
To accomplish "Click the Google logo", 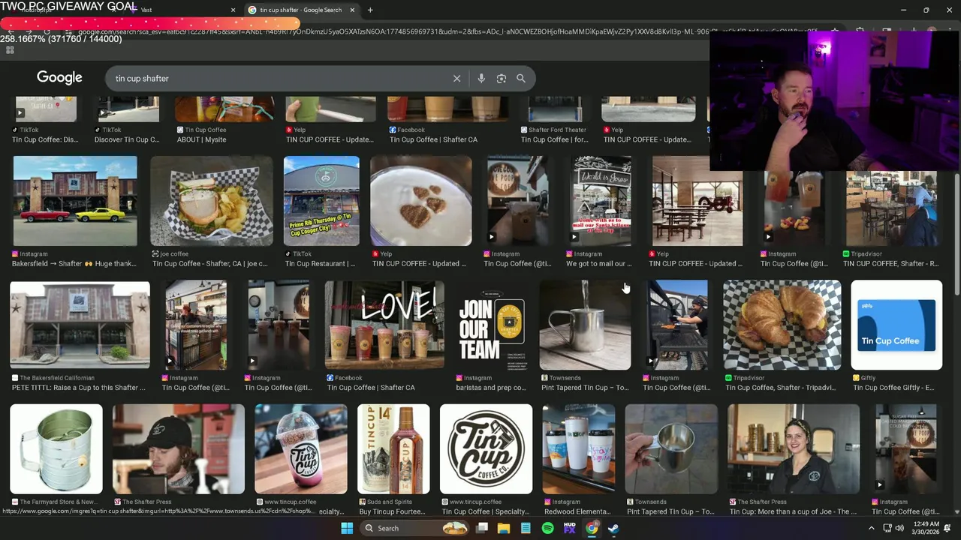I will point(59,78).
